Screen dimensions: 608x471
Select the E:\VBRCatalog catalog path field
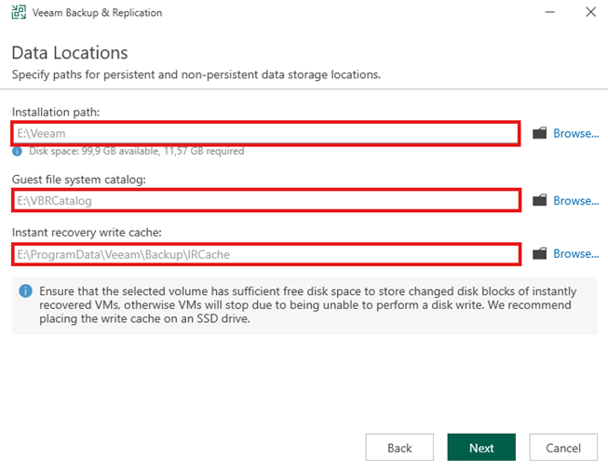(265, 200)
